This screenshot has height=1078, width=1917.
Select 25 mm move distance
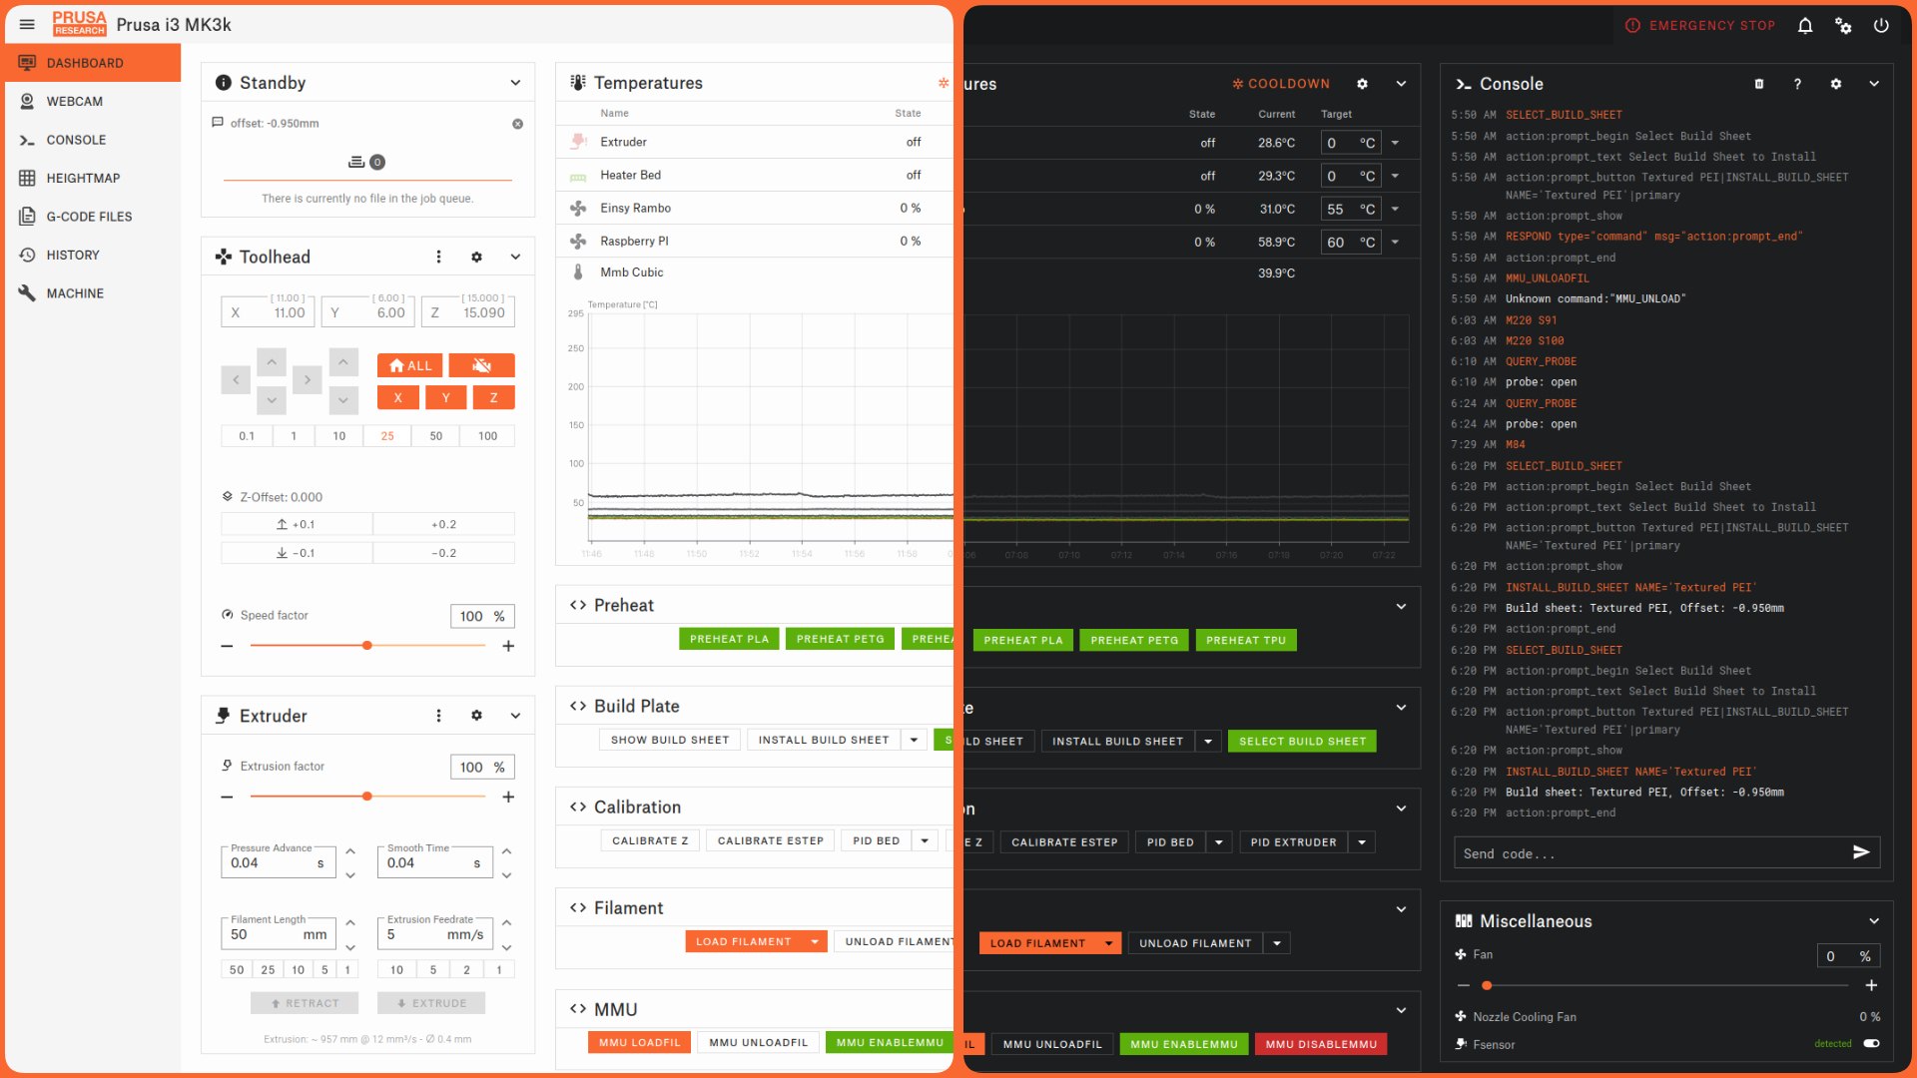(387, 436)
